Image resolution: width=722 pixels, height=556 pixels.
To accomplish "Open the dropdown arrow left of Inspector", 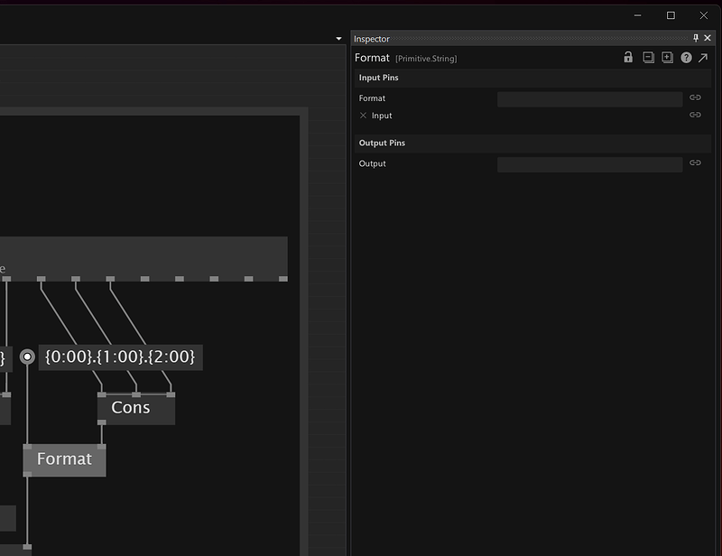I will click(x=339, y=39).
